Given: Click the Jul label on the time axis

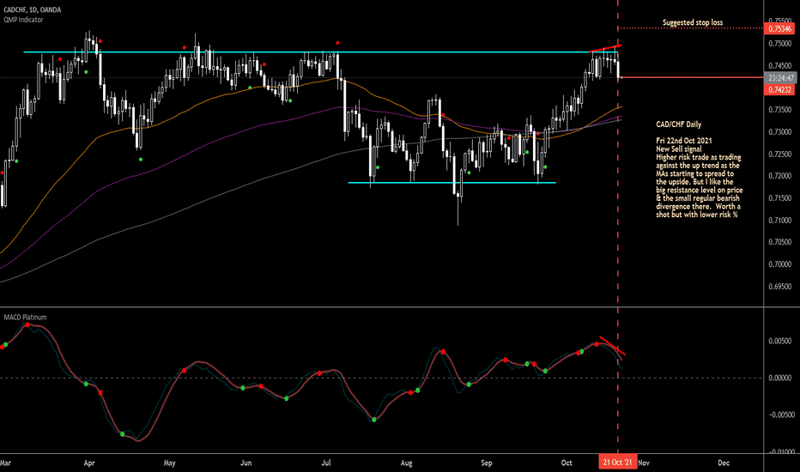Looking at the screenshot, I should 326,463.
